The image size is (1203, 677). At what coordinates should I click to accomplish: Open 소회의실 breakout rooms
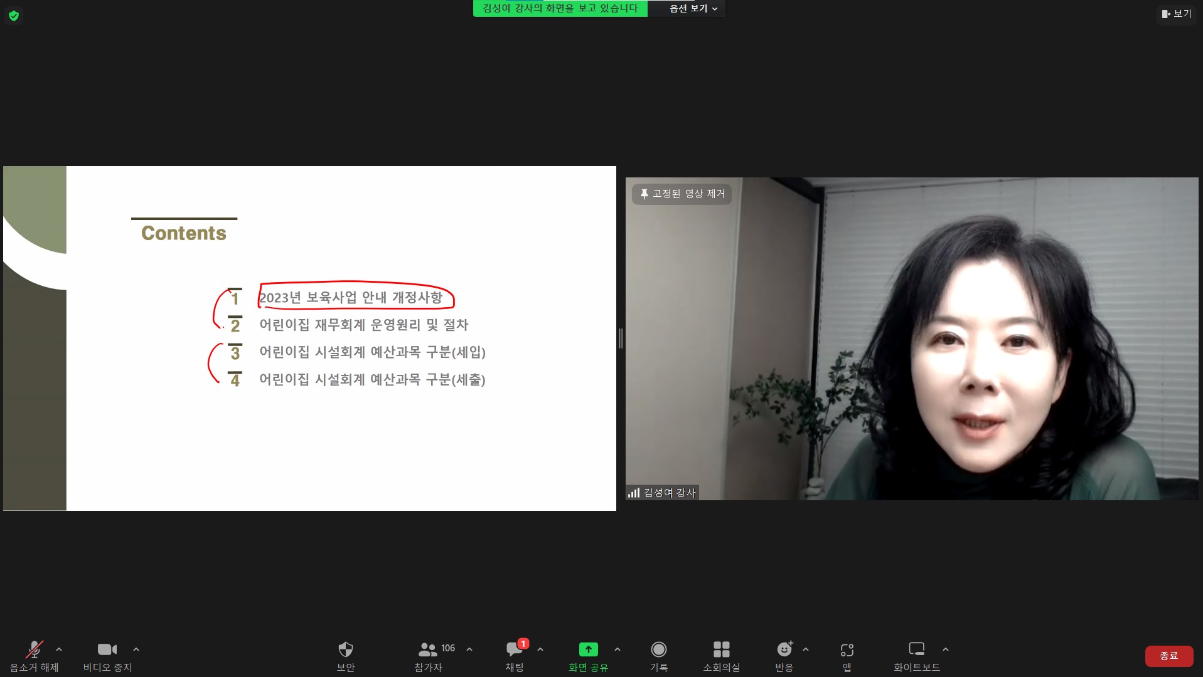722,656
